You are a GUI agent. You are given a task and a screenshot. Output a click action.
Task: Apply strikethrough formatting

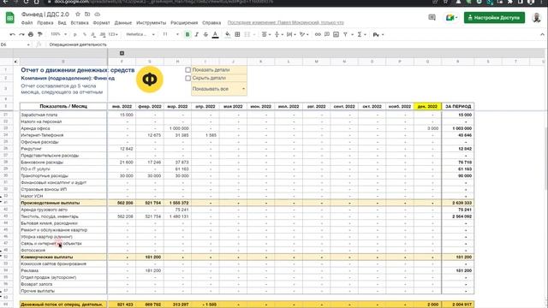(205, 34)
